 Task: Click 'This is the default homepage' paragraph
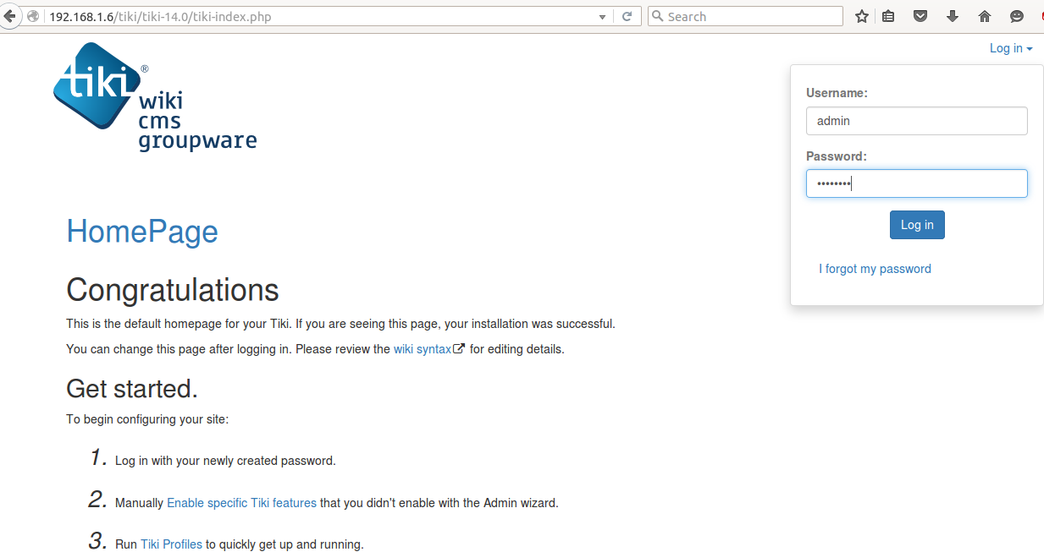tap(340, 324)
